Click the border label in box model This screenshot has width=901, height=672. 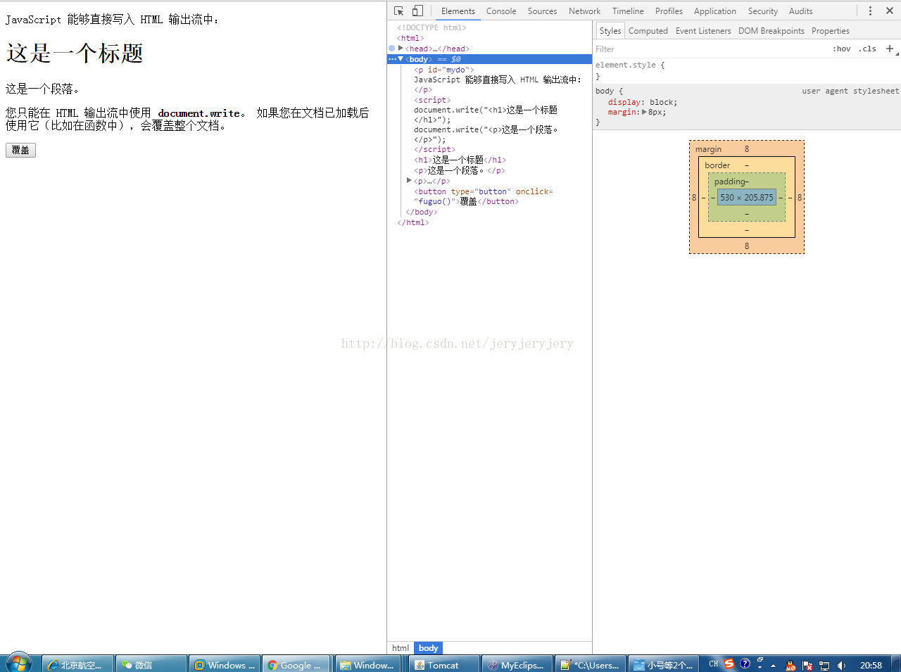click(717, 165)
